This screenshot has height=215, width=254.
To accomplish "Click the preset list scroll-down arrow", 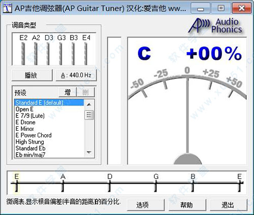I will (x=89, y=153).
